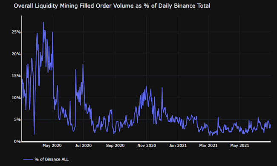Select the 15% y-axis label
Image resolution: width=277 pixels, height=166 pixels.
[16, 76]
